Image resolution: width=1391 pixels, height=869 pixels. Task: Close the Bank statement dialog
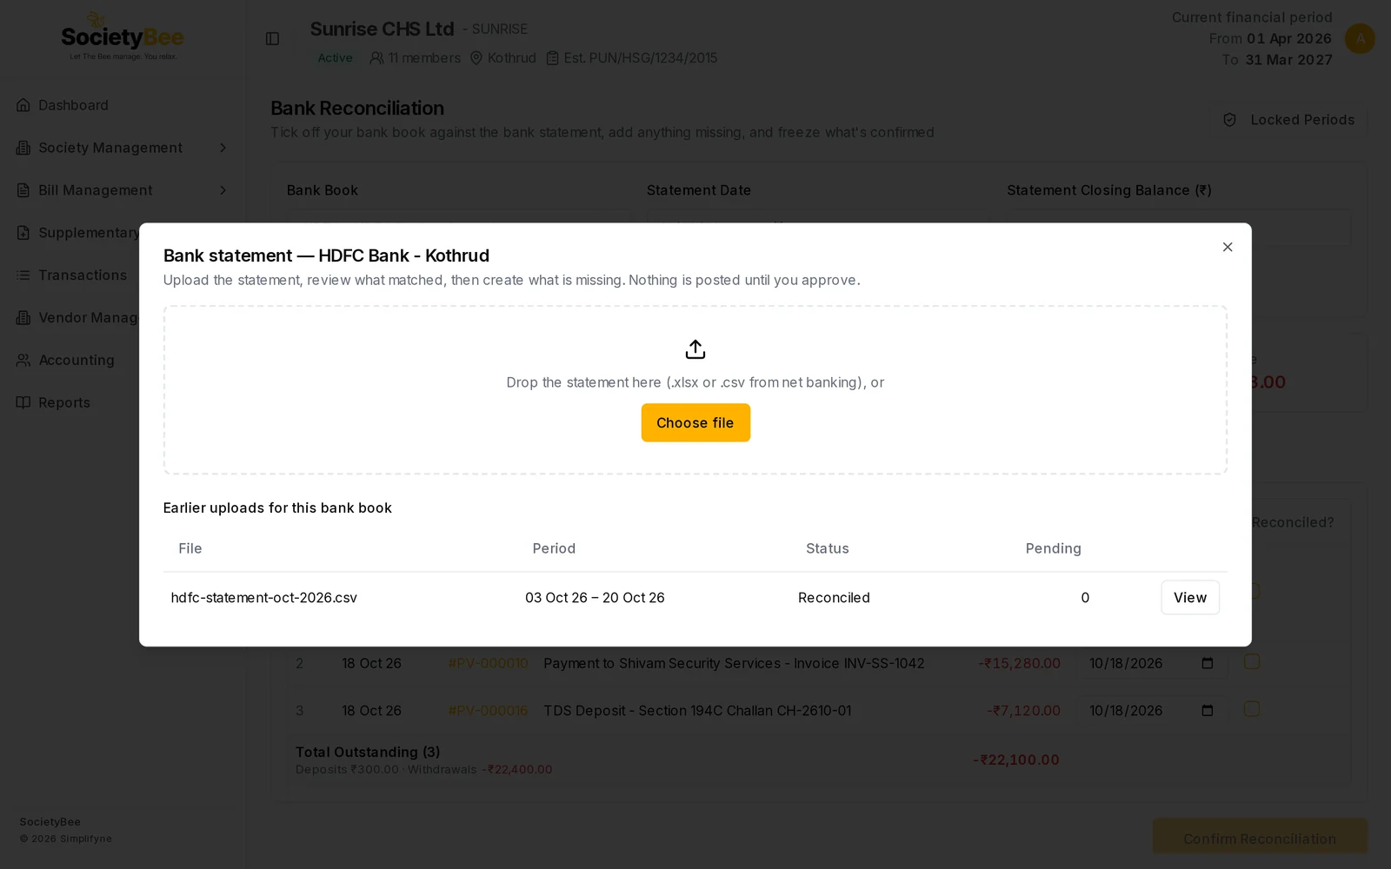1228,247
